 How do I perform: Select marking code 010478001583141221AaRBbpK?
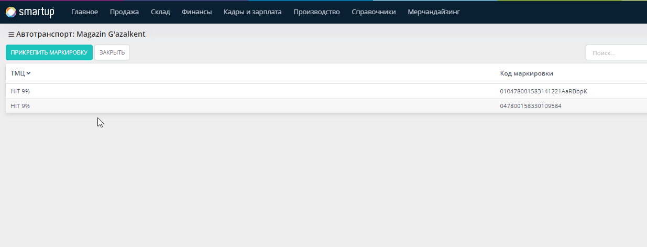pos(543,91)
